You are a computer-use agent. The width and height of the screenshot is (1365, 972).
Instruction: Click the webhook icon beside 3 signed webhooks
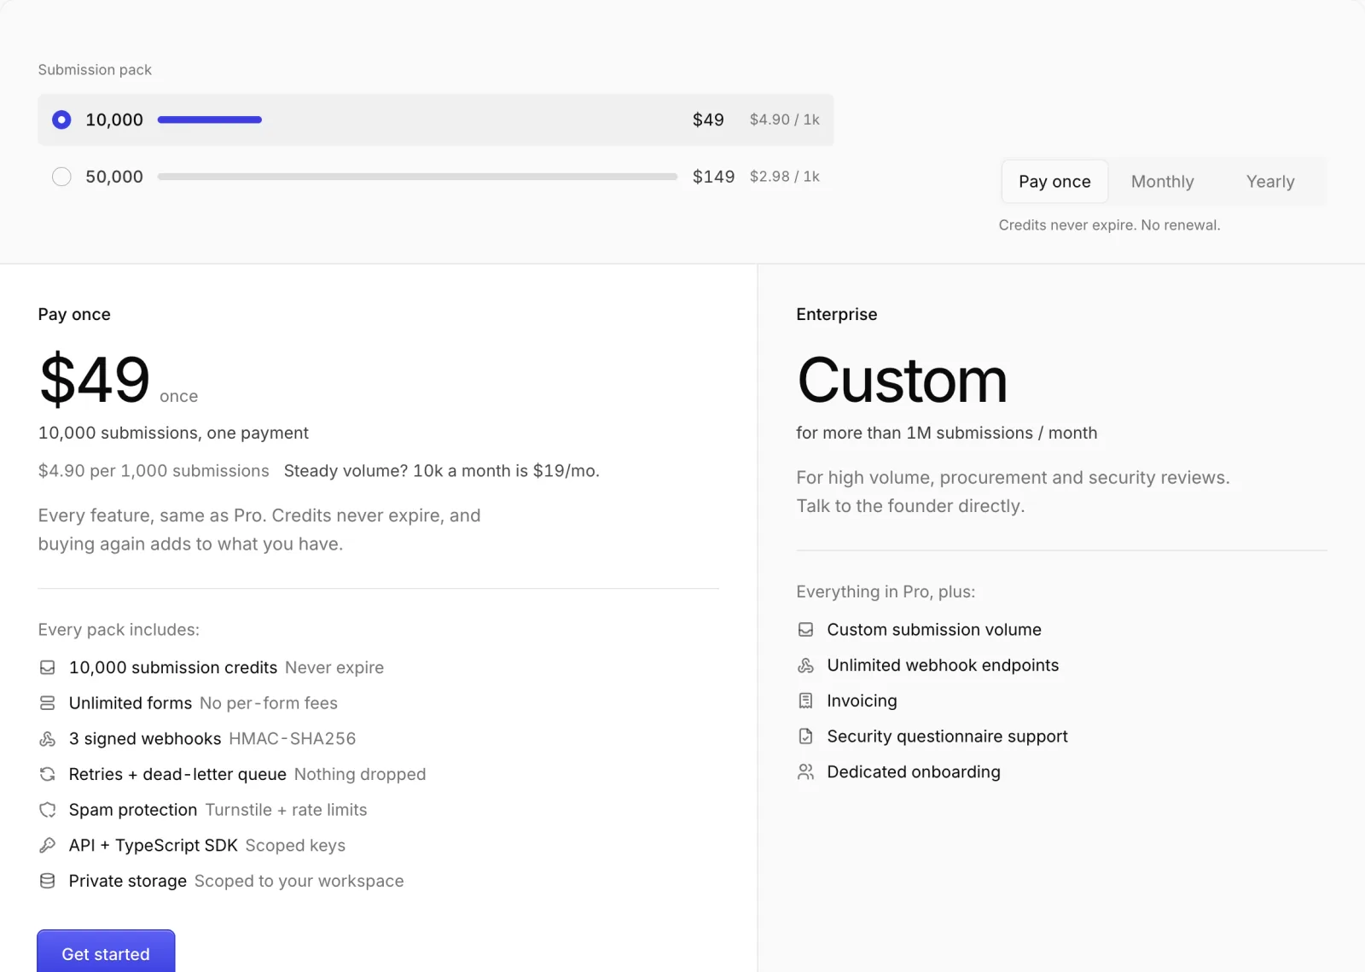coord(48,739)
